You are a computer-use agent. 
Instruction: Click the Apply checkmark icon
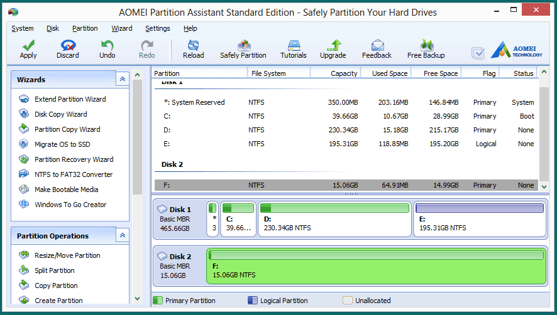pyautogui.click(x=28, y=45)
